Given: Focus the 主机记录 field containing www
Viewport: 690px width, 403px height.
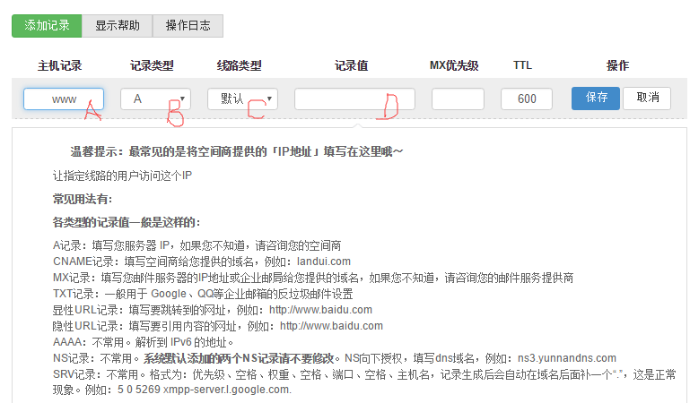Looking at the screenshot, I should coord(64,99).
